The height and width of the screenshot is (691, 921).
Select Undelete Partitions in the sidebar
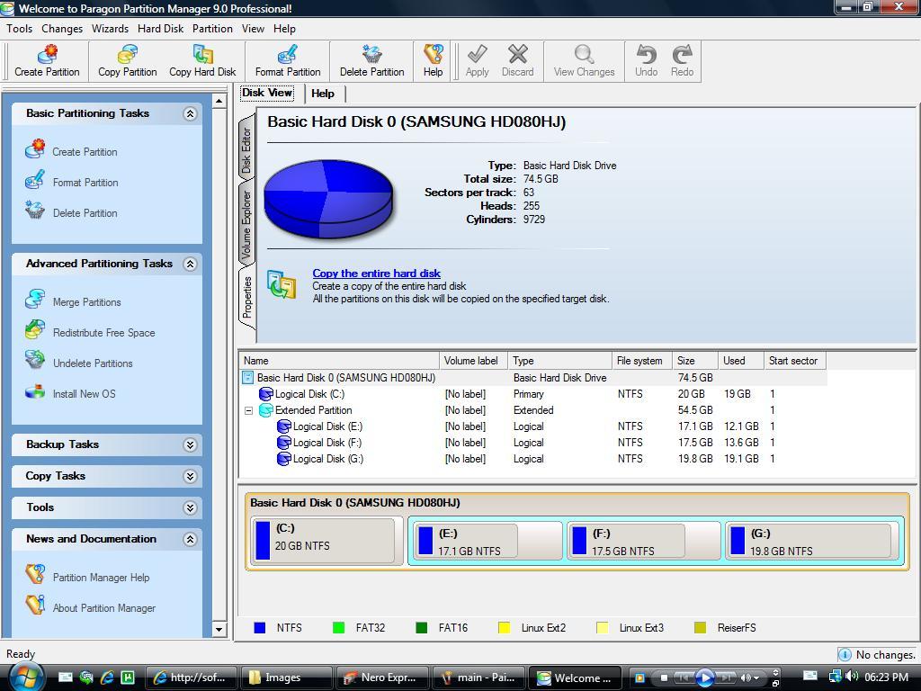[93, 363]
